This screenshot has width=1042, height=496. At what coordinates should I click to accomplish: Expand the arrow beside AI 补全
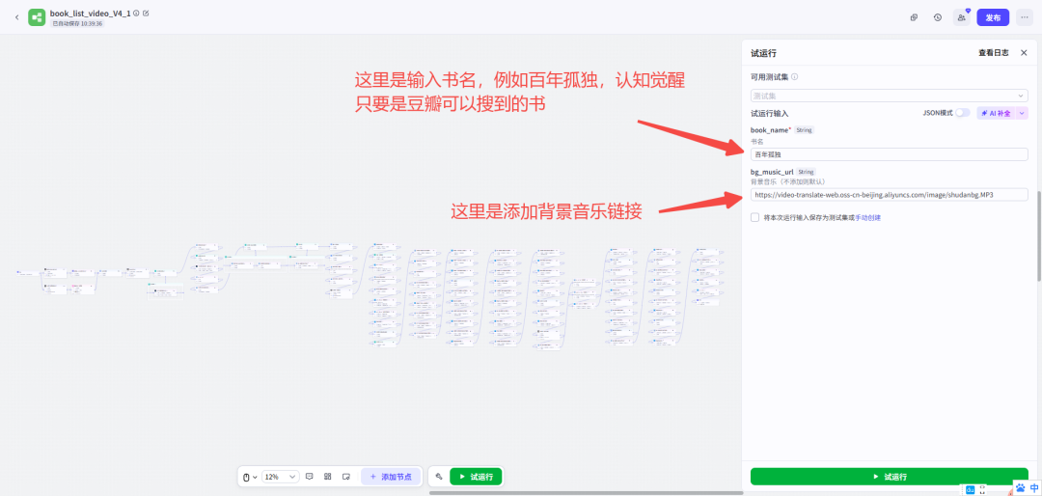(1022, 113)
